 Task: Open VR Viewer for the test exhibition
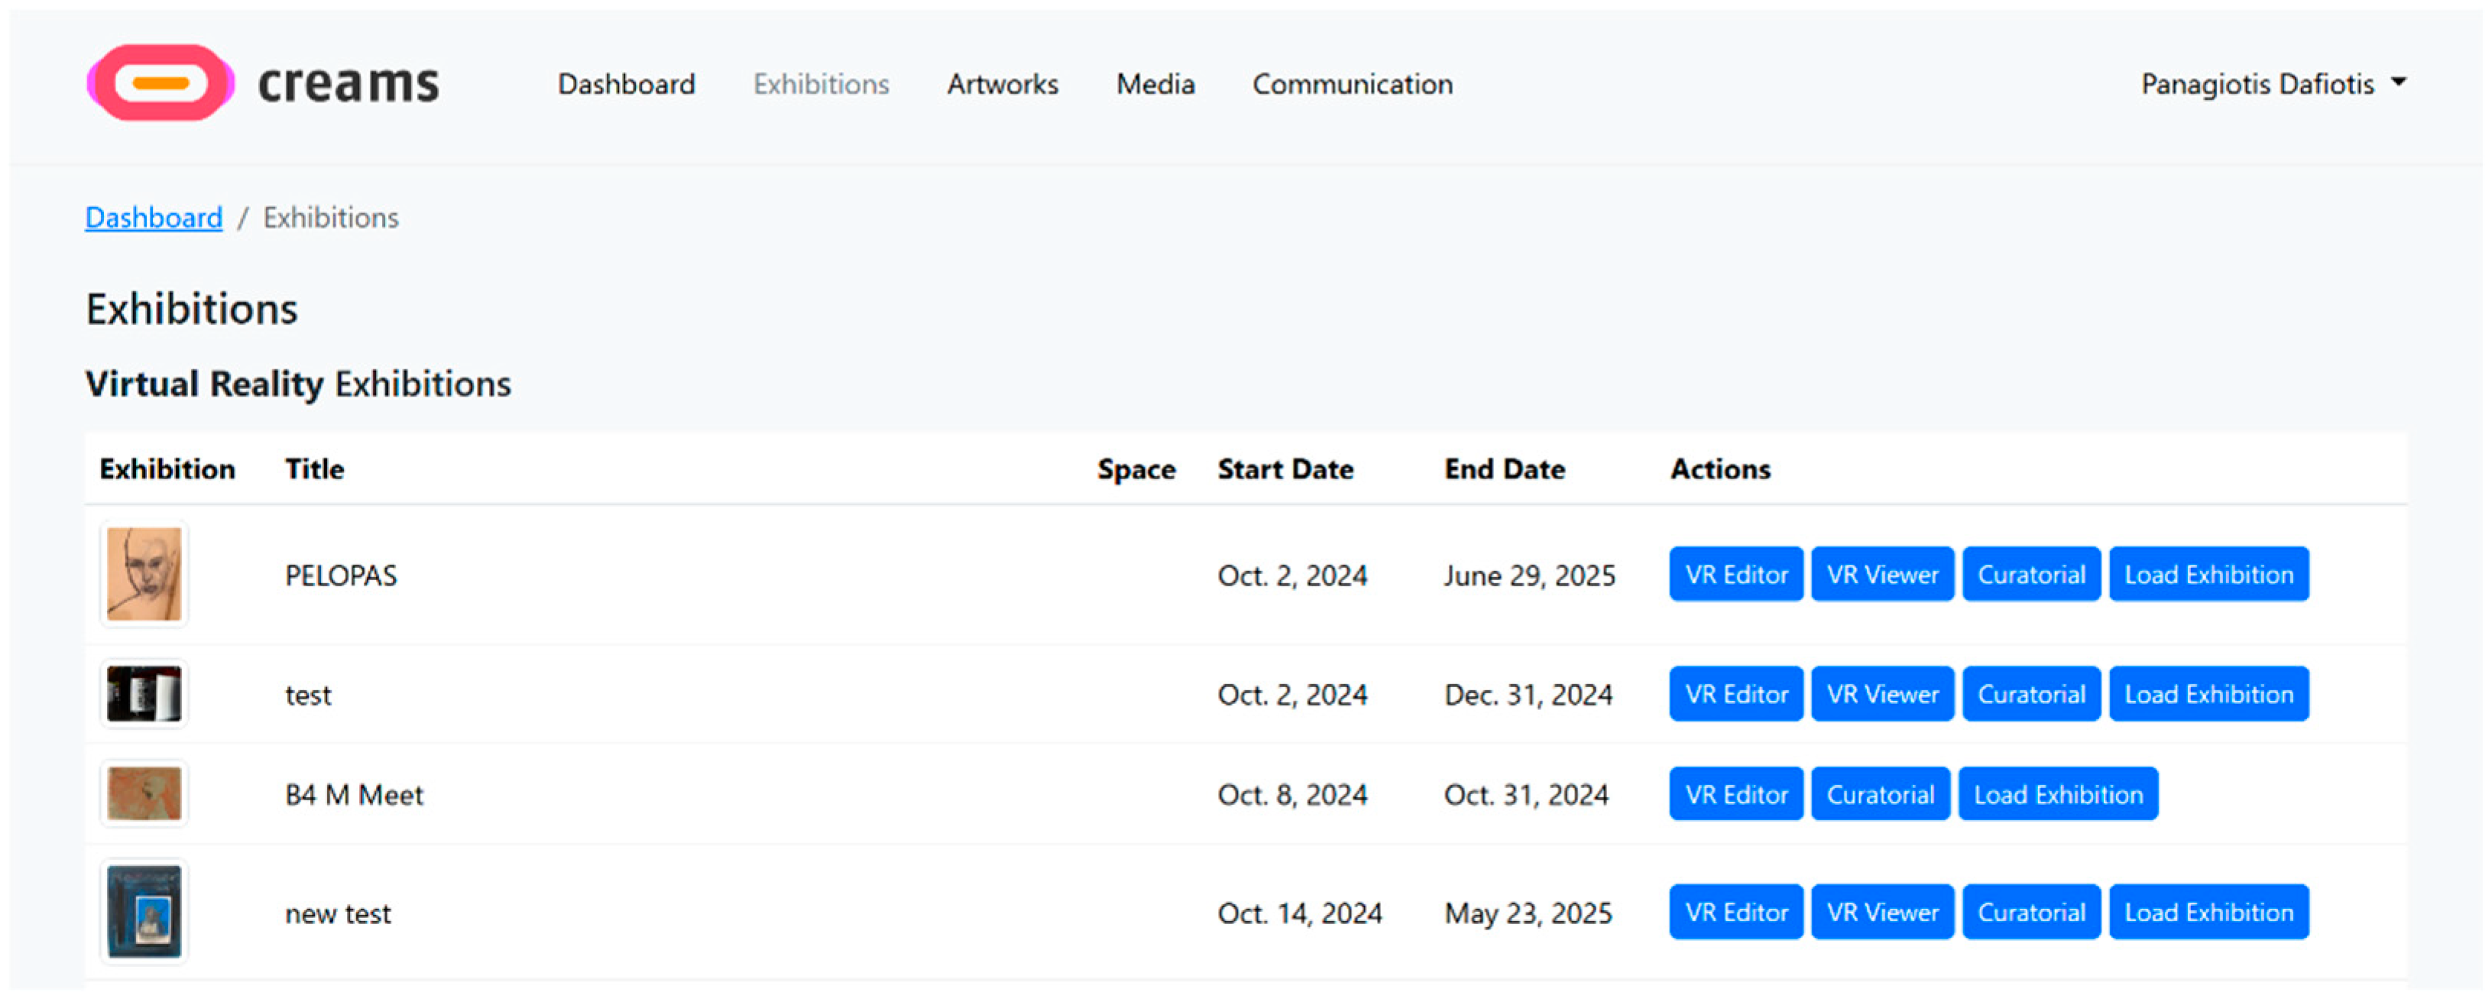pyautogui.click(x=1881, y=694)
